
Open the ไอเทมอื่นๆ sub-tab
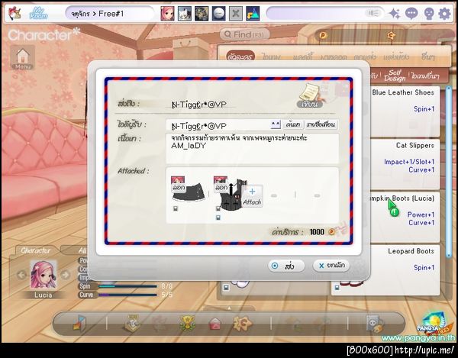425,76
